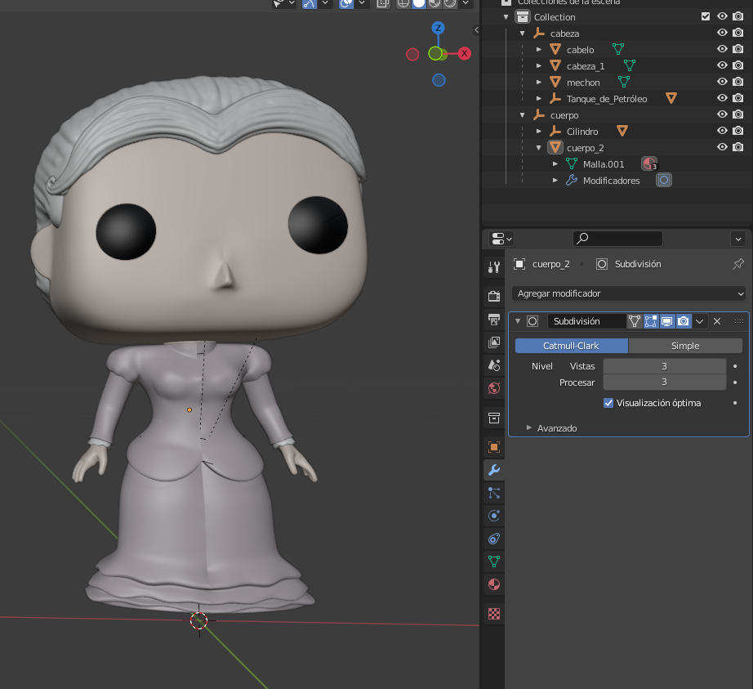Disable rendering for Cilindro
This screenshot has height=689, width=753.
pyautogui.click(x=738, y=131)
